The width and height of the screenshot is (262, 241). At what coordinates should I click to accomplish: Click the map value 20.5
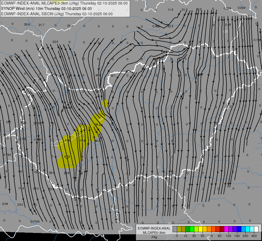pyautogui.click(x=170, y=26)
